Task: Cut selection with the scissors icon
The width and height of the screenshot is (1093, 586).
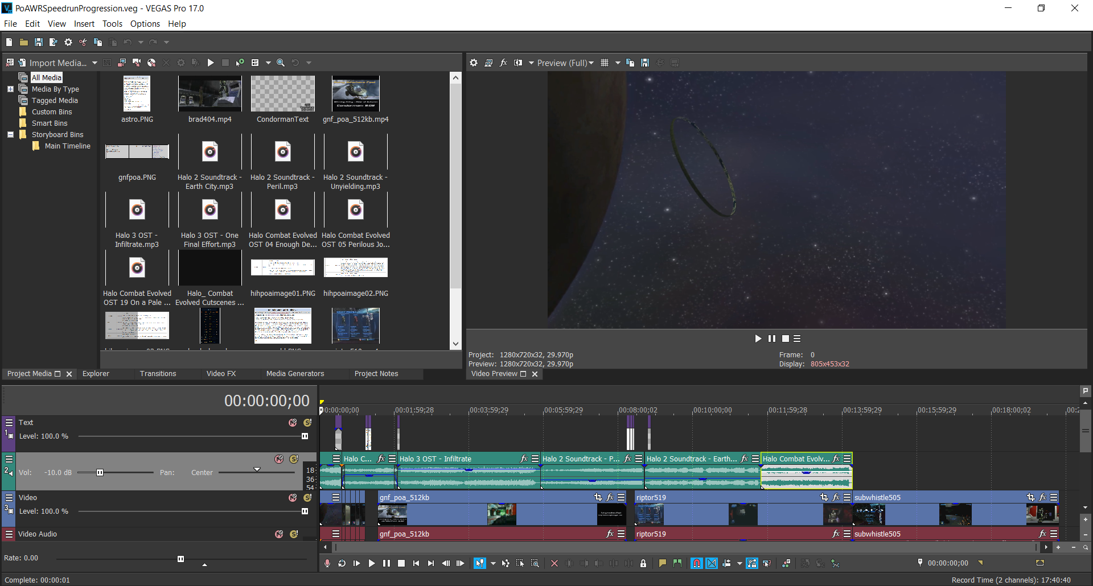Action: click(x=83, y=42)
